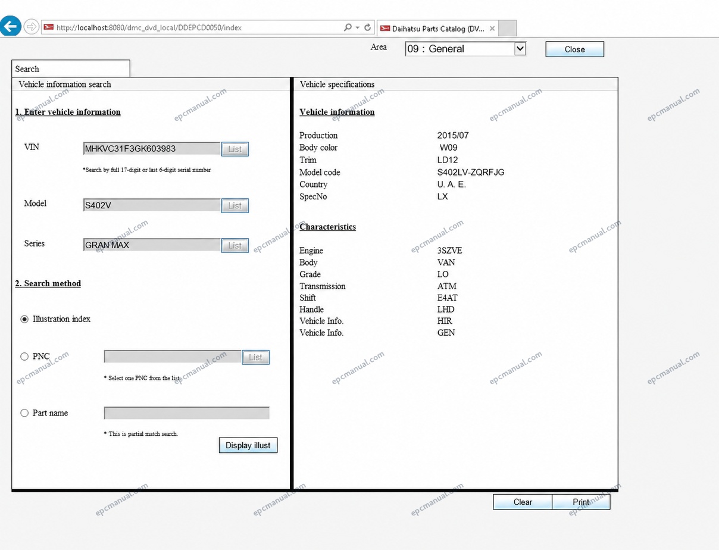Viewport: 719px width, 550px height.
Task: Click the browser forward arrow icon
Action: 31,27
